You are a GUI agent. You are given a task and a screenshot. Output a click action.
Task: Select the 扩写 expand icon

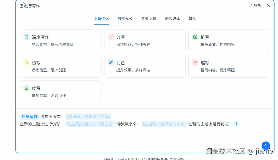pos(195,37)
